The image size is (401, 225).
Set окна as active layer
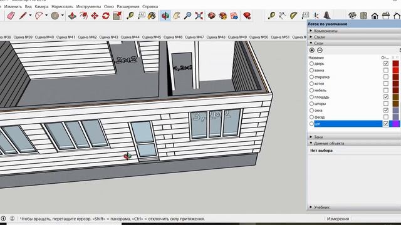pyautogui.click(x=311, y=110)
